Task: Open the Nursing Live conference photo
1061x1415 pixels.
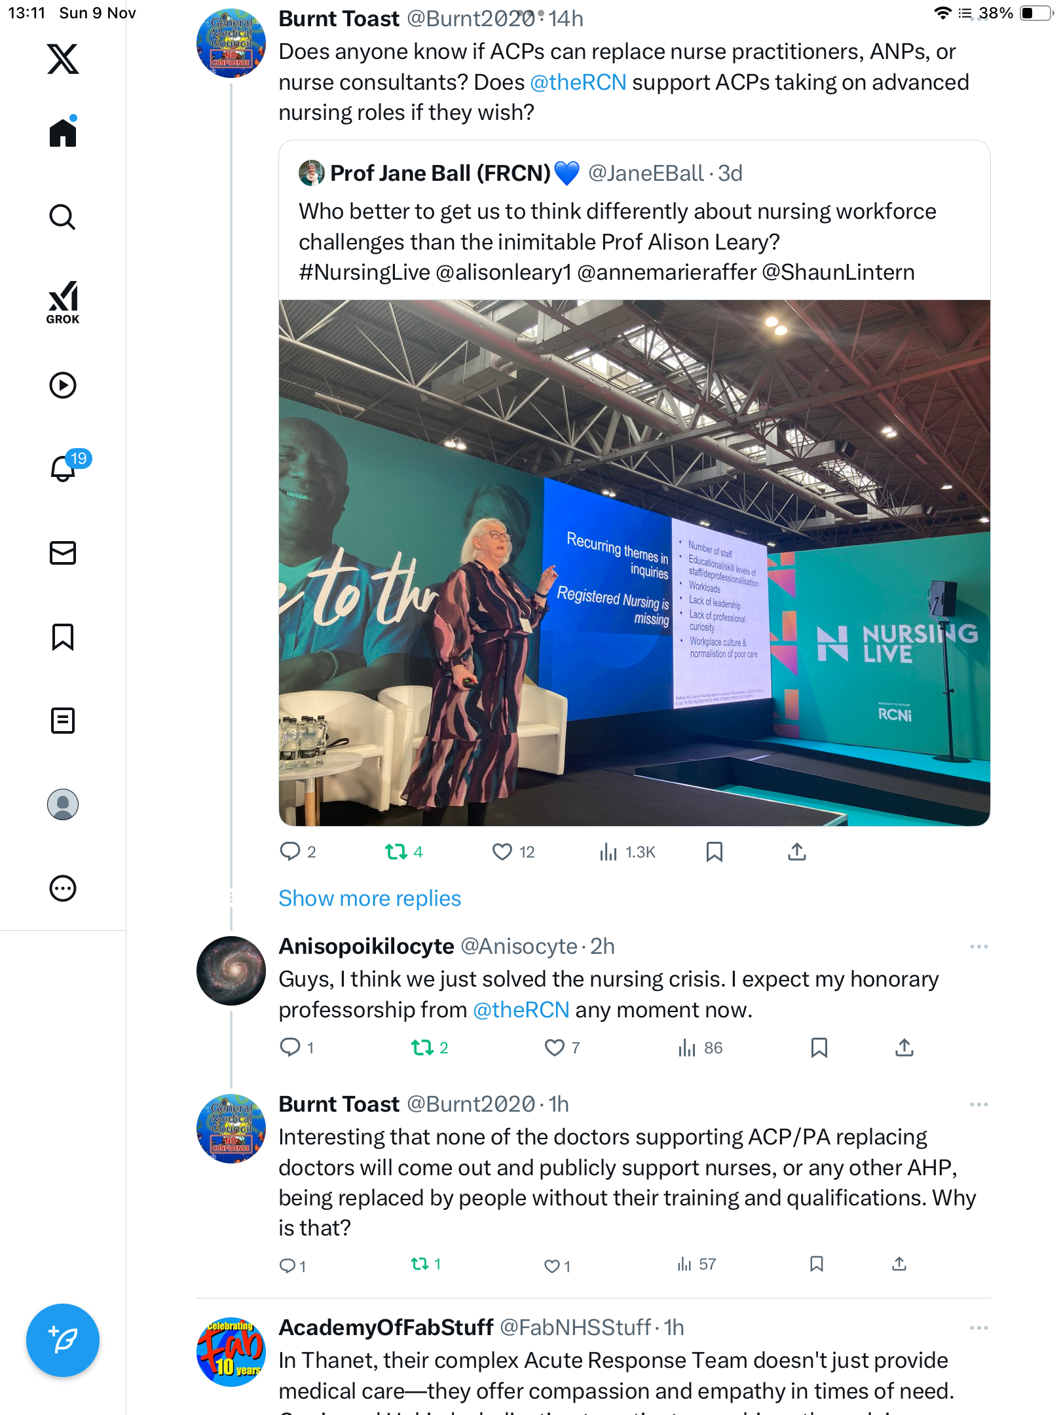Action: tap(634, 563)
